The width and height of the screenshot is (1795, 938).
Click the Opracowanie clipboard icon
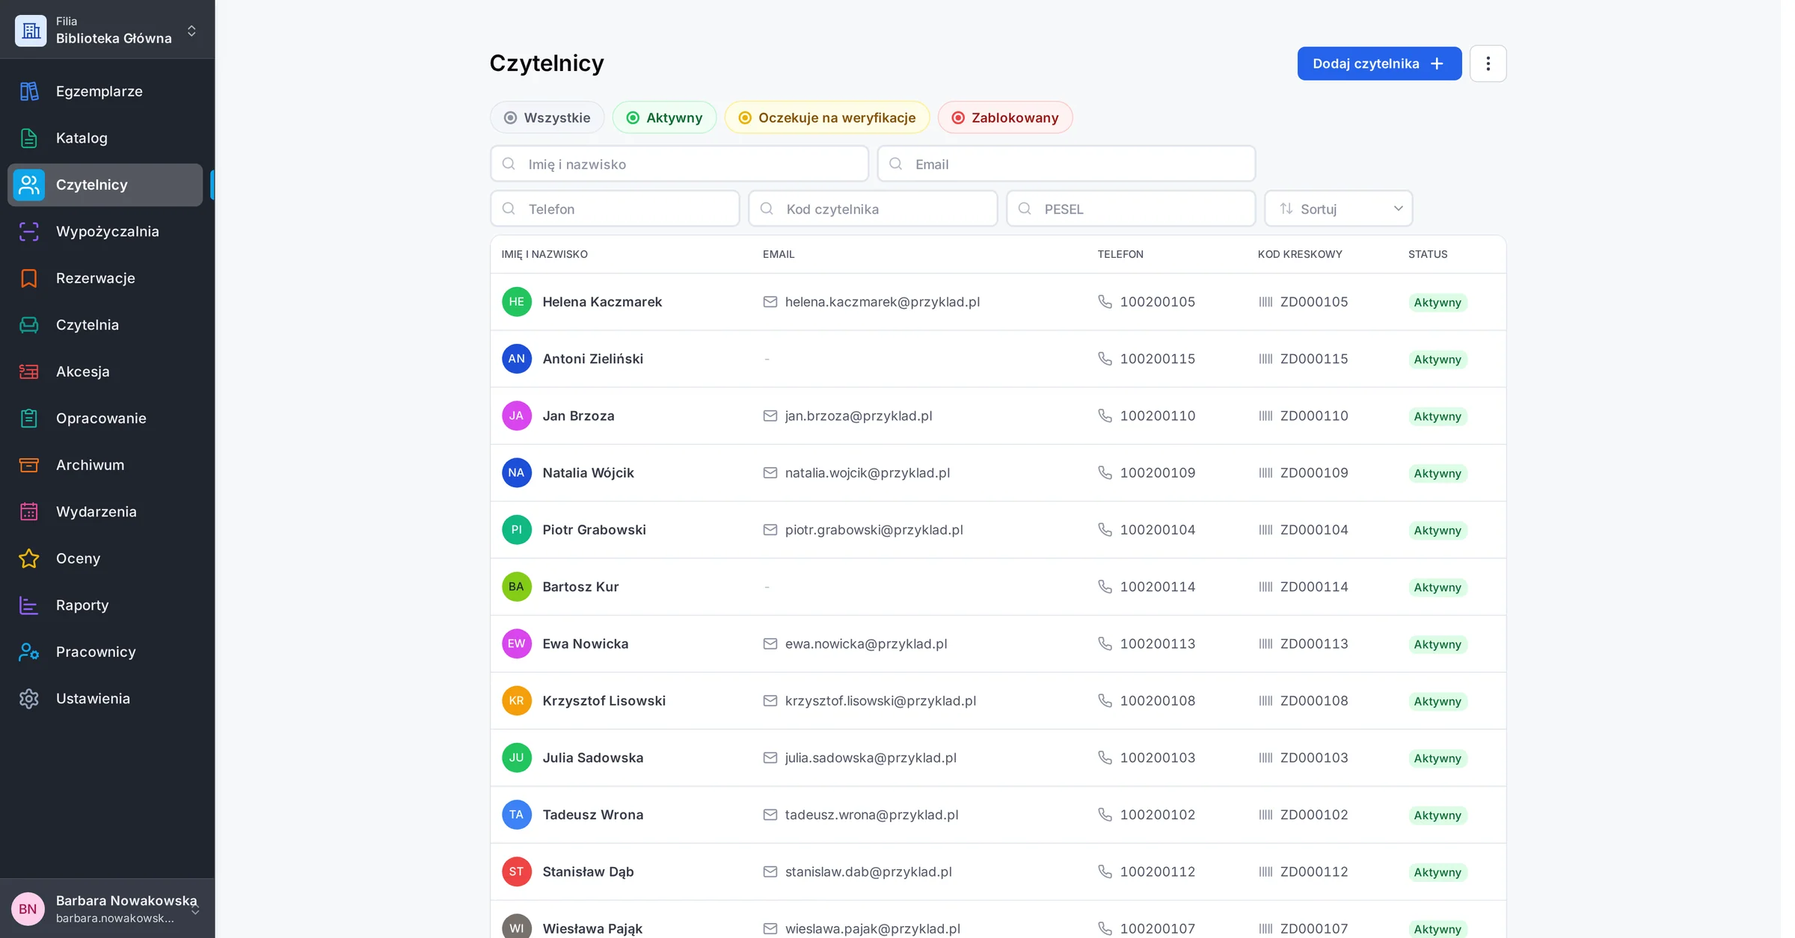pyautogui.click(x=28, y=419)
